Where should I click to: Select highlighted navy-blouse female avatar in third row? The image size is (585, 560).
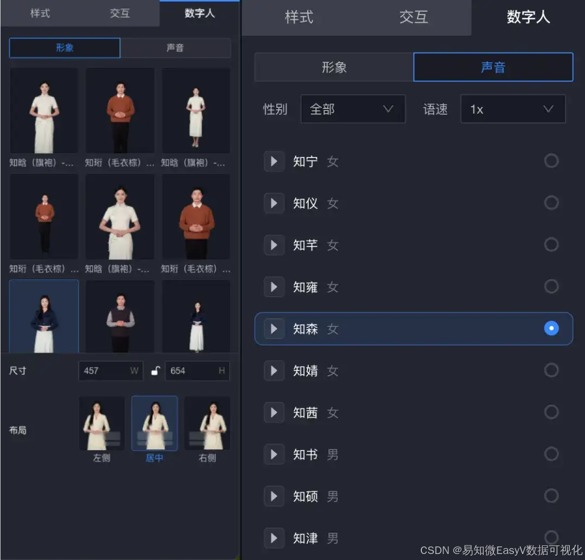(x=44, y=316)
